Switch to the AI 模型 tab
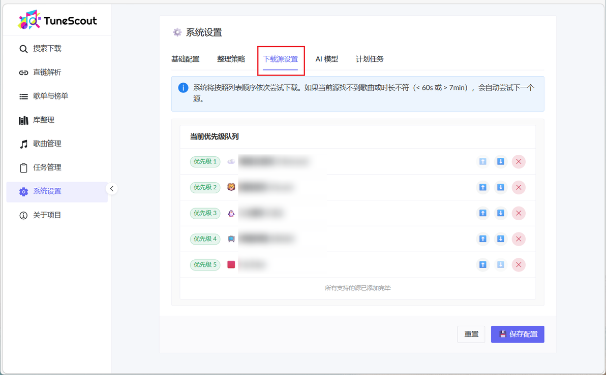This screenshot has height=375, width=606. coord(326,59)
